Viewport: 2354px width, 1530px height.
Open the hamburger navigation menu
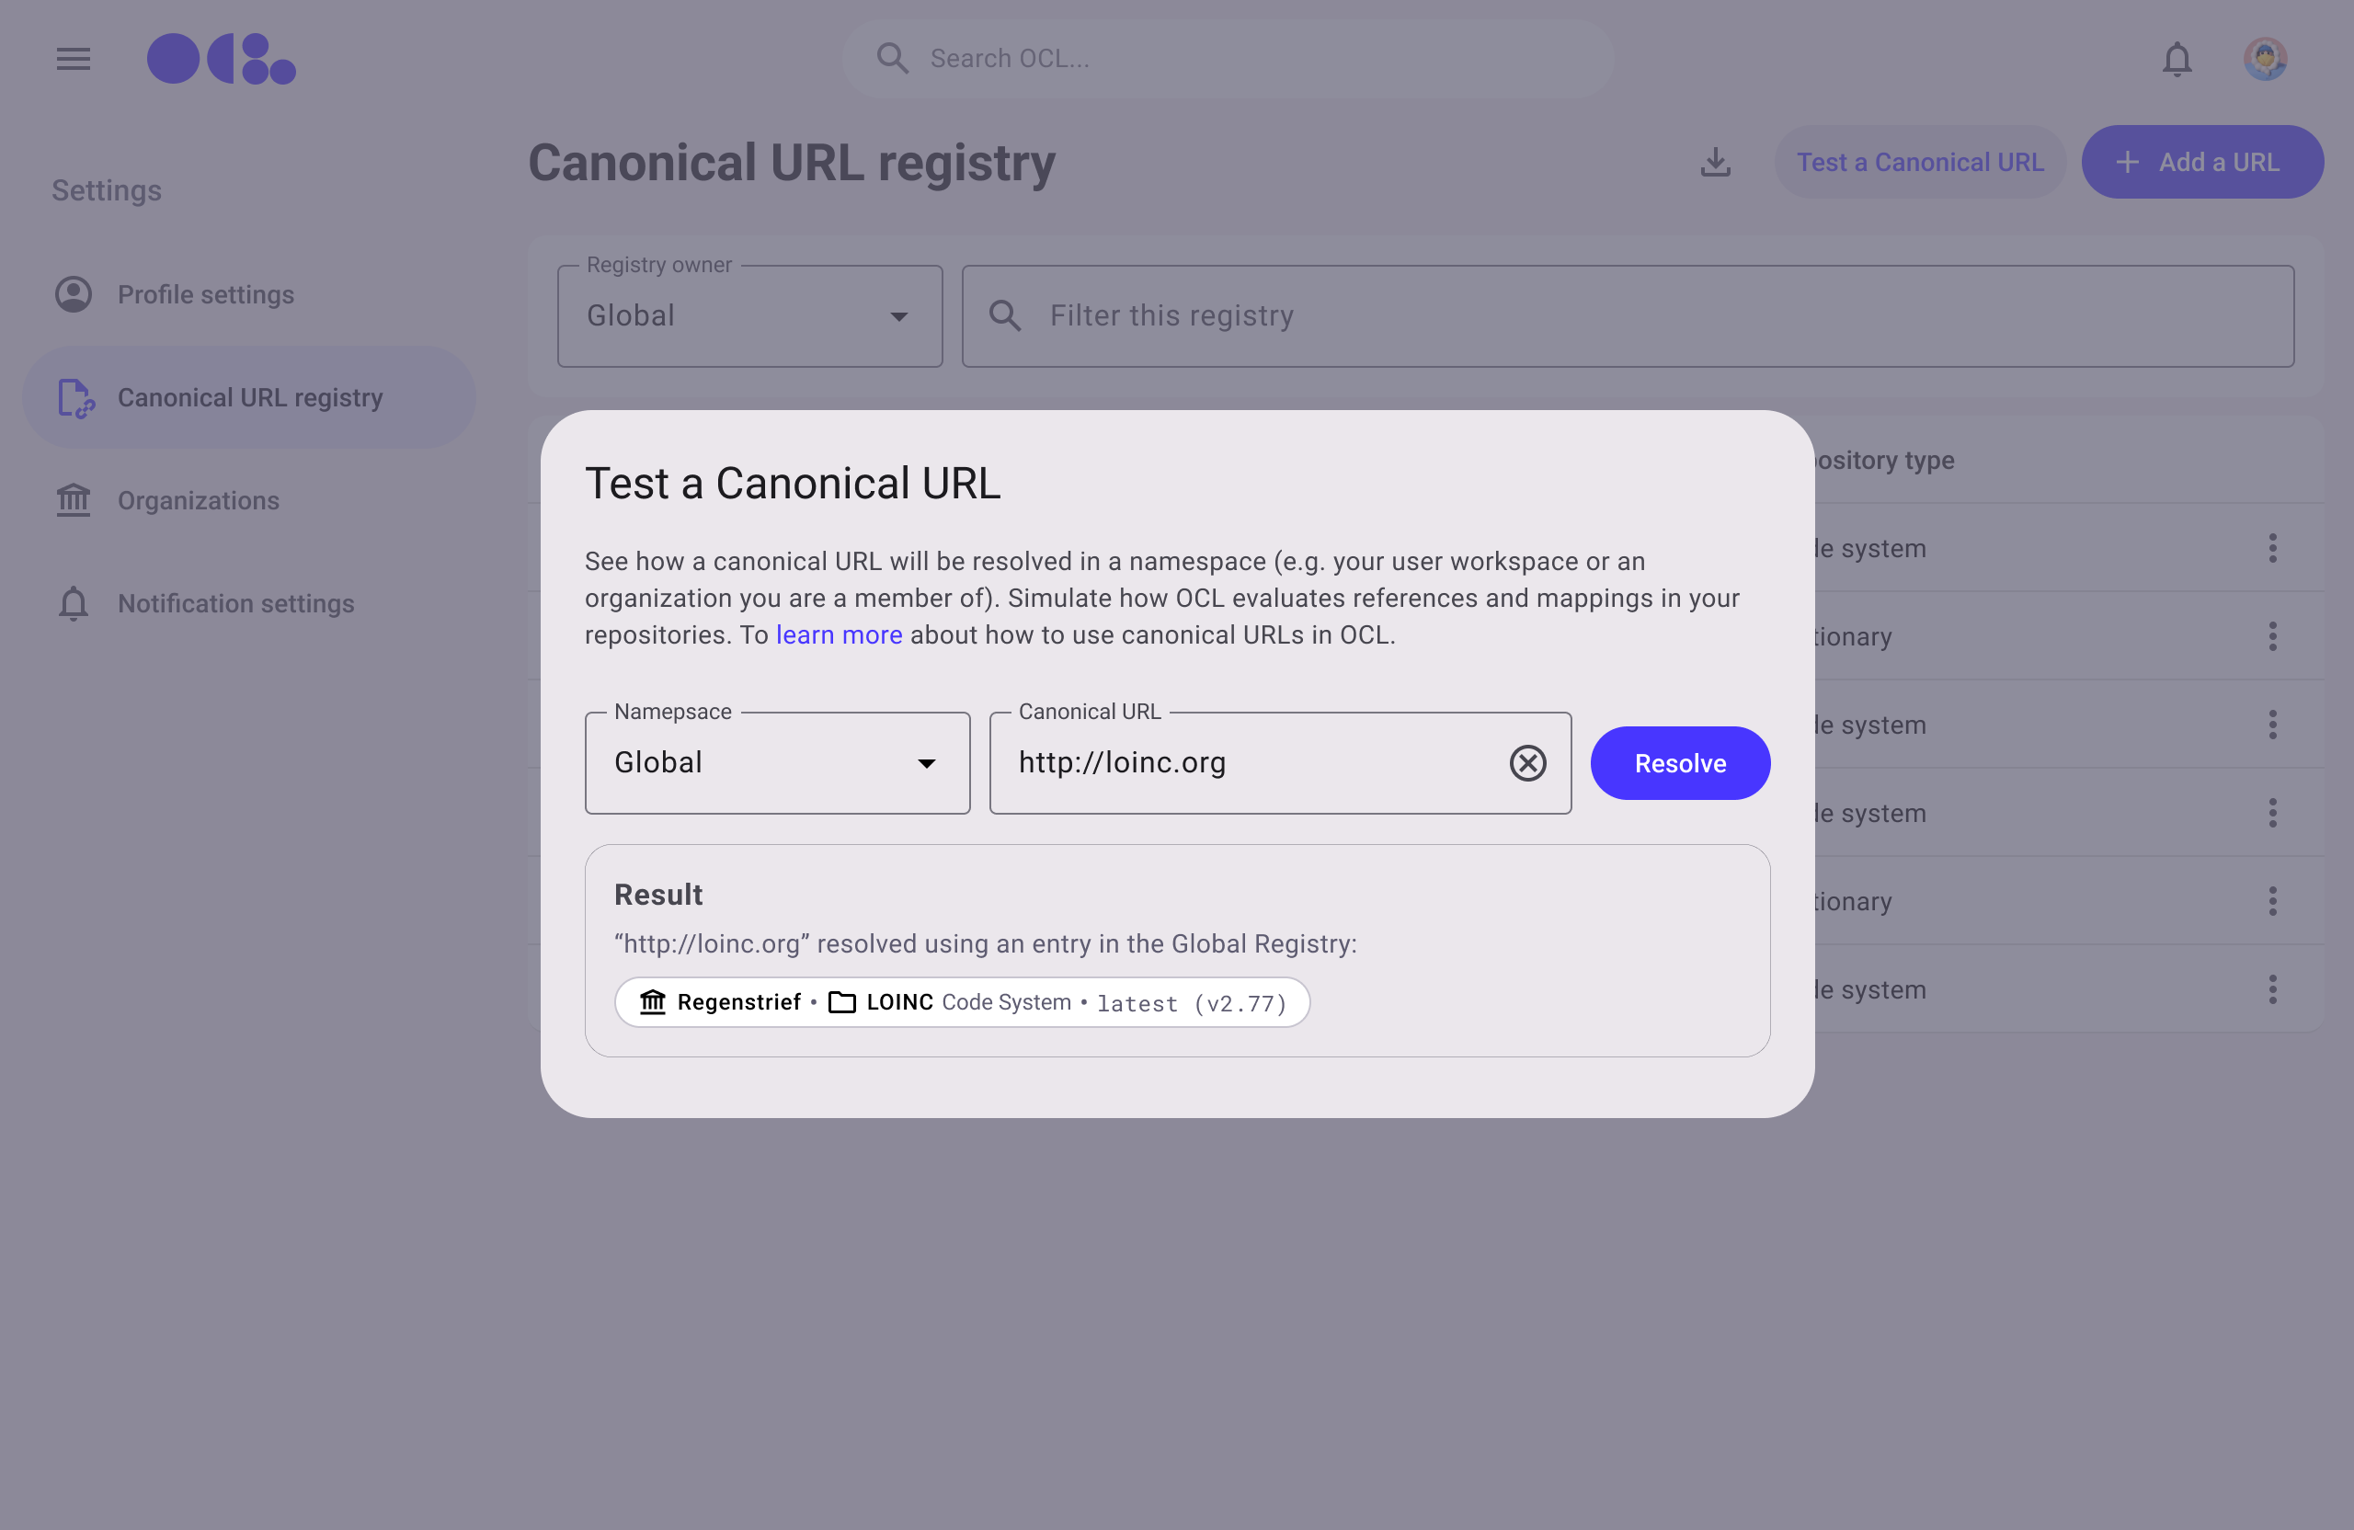coord(74,60)
